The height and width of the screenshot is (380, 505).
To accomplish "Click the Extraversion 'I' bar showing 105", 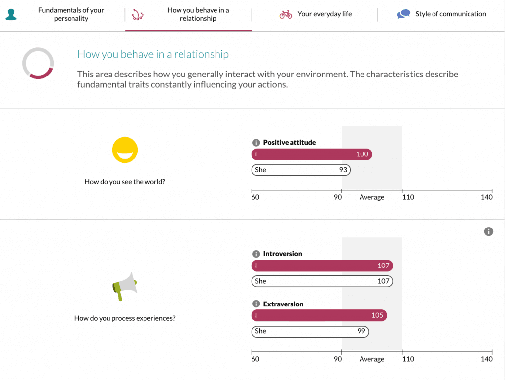I will [x=319, y=315].
